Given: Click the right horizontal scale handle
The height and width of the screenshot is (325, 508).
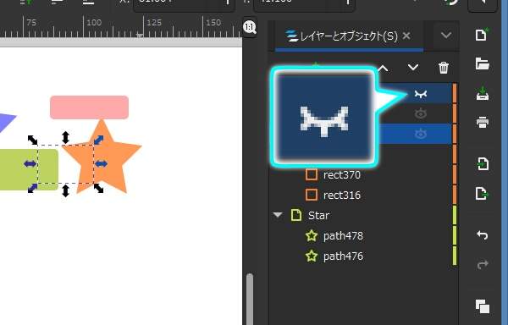Looking at the screenshot, I should 101,164.
